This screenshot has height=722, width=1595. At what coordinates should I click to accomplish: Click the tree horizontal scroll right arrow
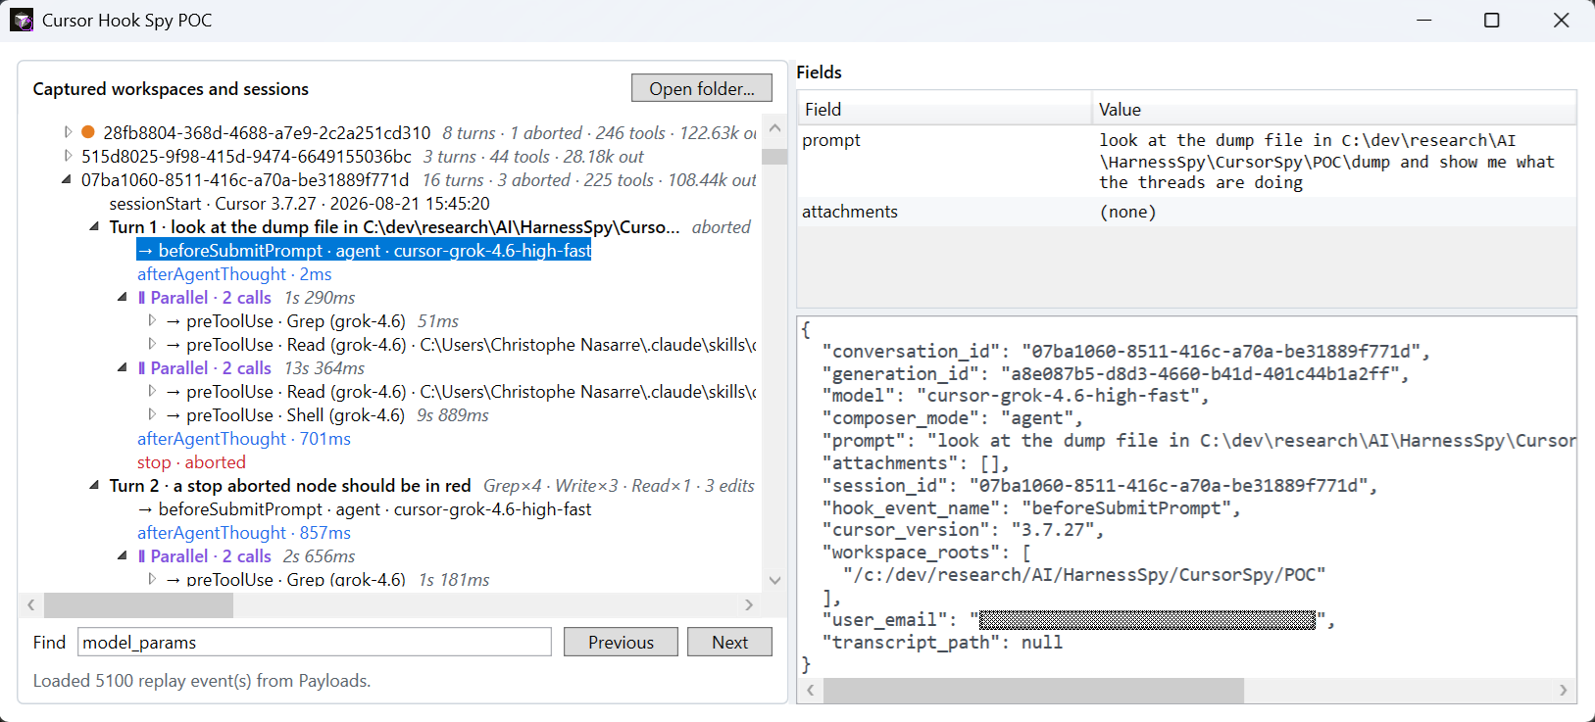tap(749, 605)
